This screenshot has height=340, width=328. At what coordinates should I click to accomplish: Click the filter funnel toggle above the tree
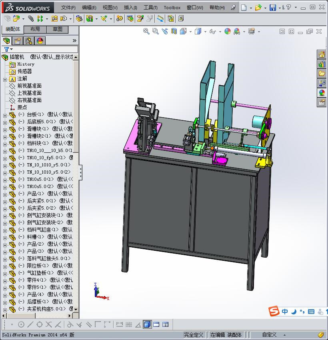click(7, 49)
